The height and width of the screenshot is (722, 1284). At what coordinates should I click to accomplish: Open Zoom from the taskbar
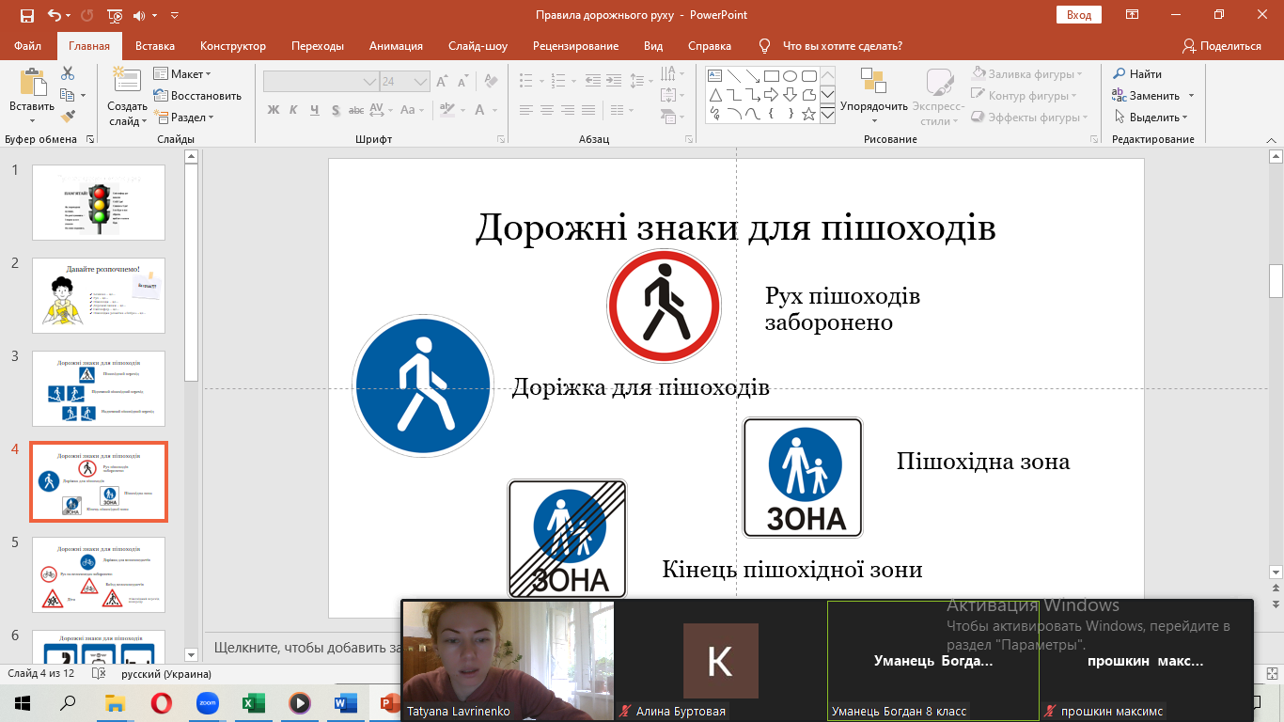(207, 703)
